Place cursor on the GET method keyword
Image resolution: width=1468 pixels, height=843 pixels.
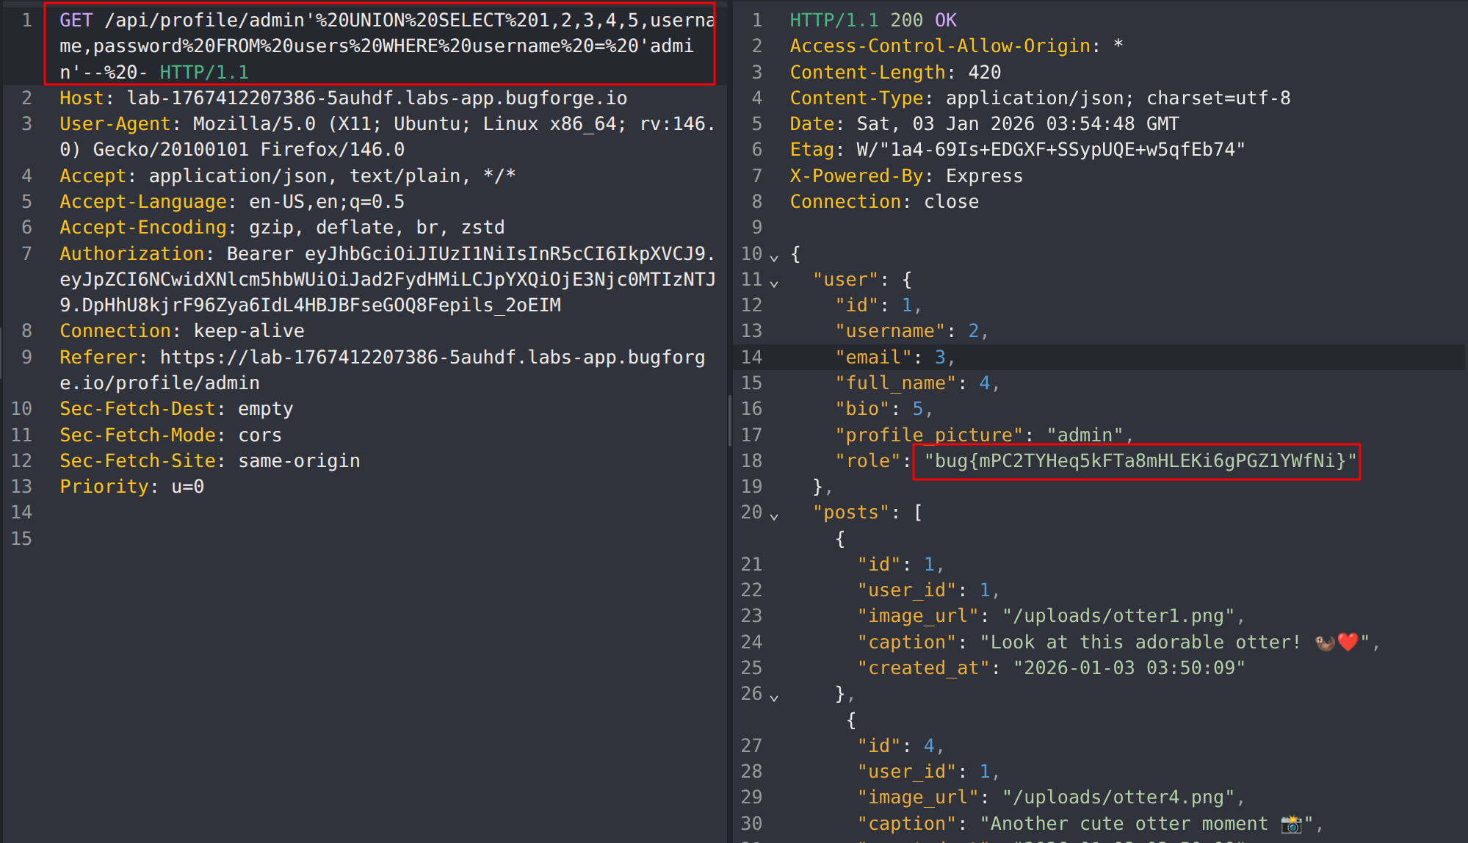pyautogui.click(x=76, y=21)
